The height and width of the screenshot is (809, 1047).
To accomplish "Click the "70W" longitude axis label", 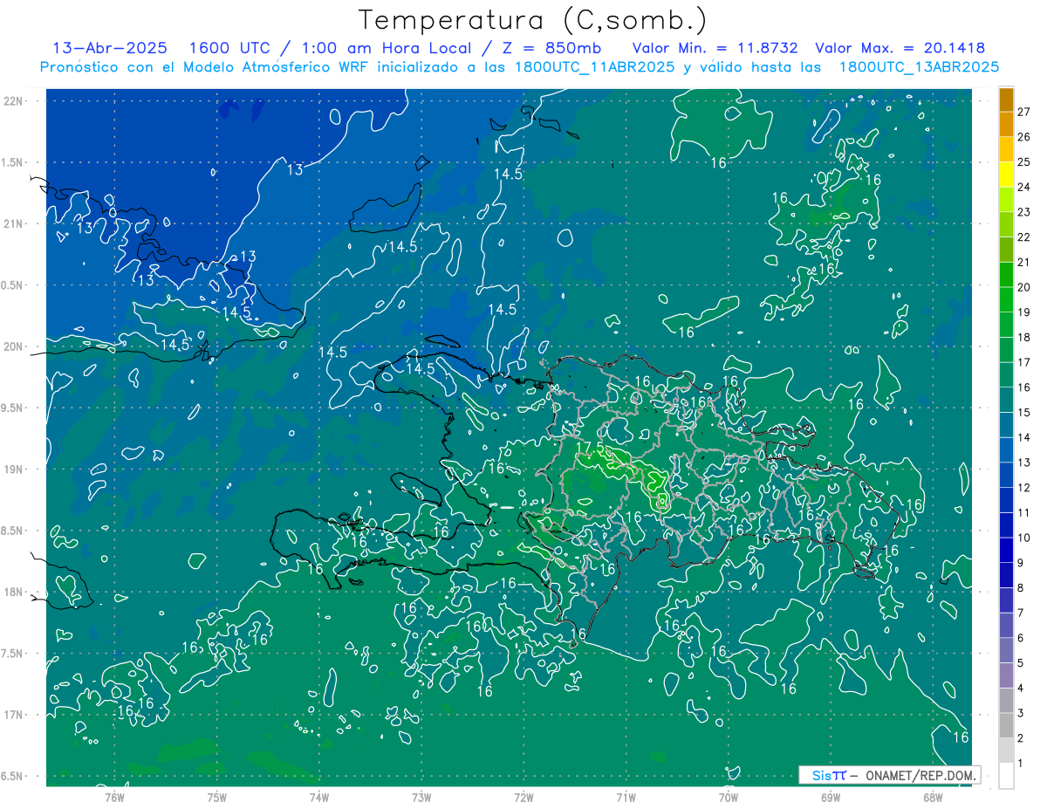I will coord(729,796).
